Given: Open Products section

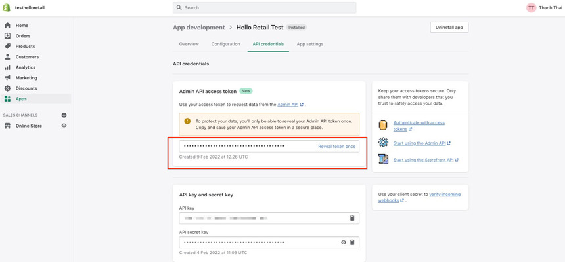Looking at the screenshot, I should click(x=25, y=47).
